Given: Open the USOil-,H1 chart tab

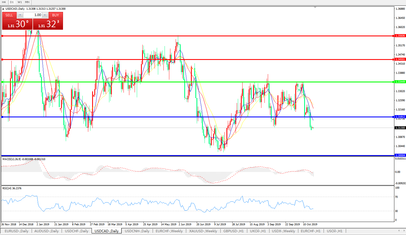Looking at the screenshot, I should [334, 231].
